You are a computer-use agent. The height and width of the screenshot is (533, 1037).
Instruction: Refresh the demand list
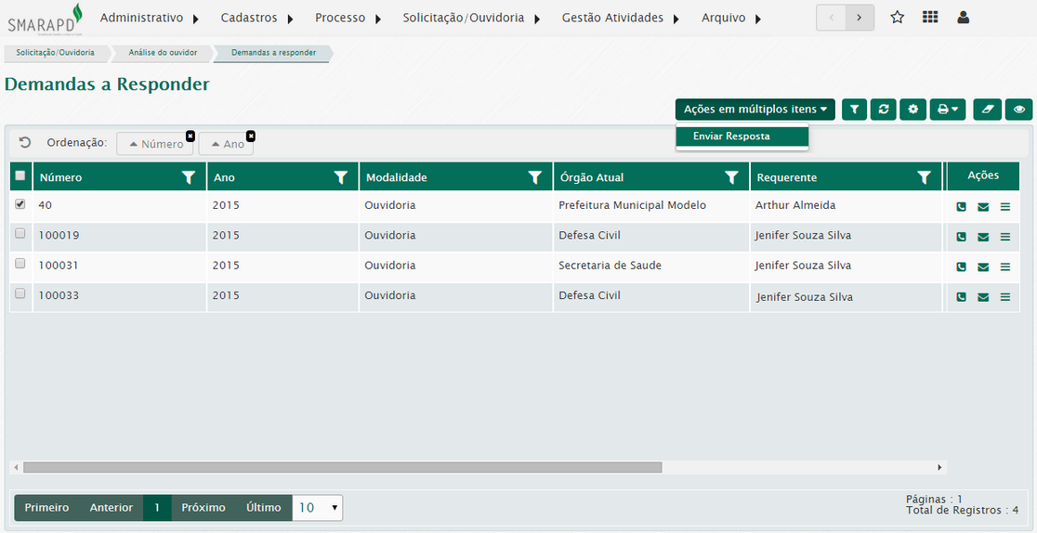884,110
